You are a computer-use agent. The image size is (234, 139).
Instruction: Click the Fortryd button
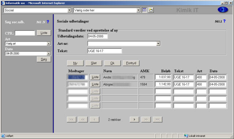(x=131, y=63)
